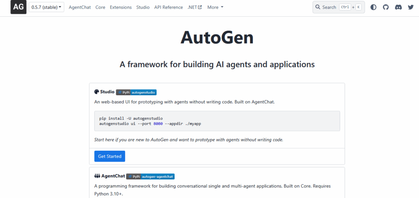Toggle light/dark theme icon
The height and width of the screenshot is (198, 419).
373,7
